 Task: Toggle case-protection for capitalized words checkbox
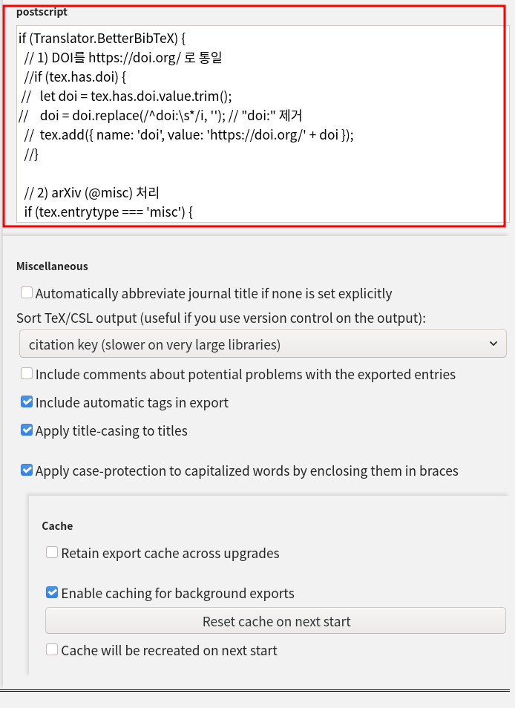(27, 471)
